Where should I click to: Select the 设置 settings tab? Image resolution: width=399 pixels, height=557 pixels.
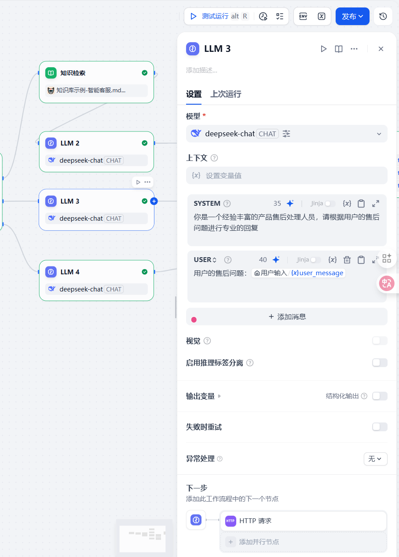tap(194, 94)
